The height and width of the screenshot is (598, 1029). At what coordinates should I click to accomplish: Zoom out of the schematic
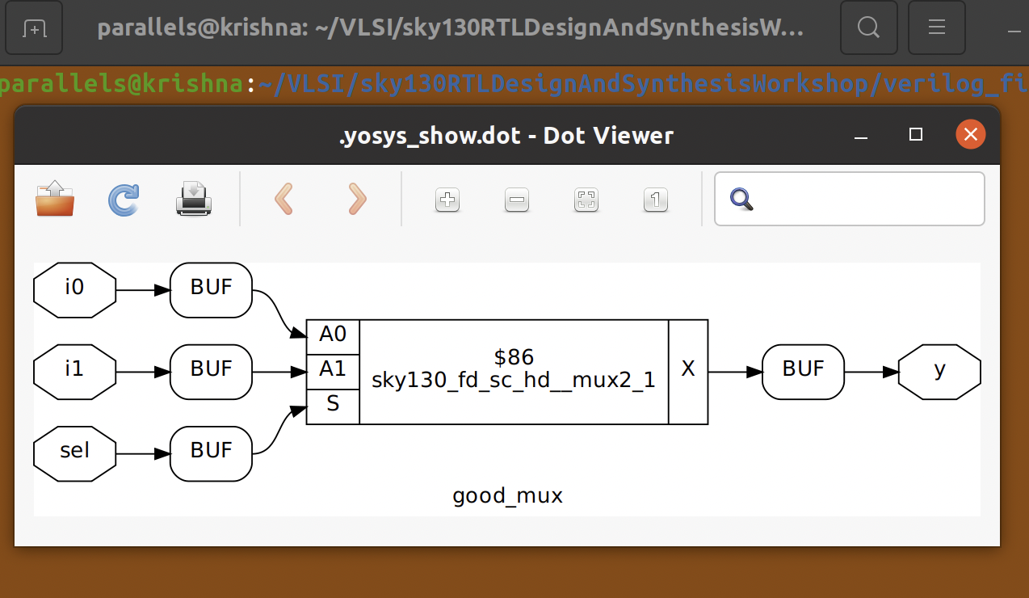click(516, 200)
